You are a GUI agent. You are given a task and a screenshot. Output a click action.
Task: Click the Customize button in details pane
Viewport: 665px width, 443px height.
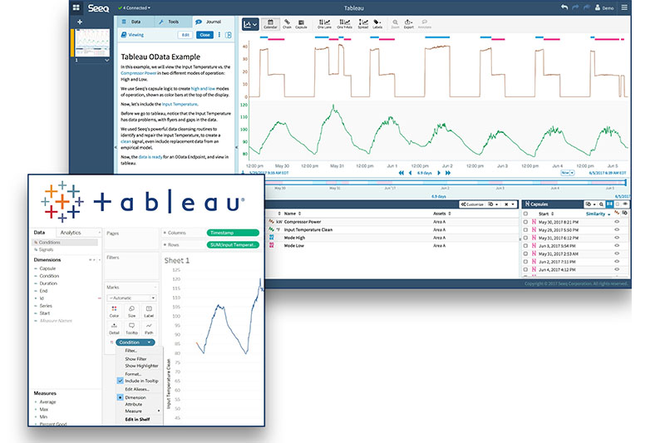pos(472,204)
